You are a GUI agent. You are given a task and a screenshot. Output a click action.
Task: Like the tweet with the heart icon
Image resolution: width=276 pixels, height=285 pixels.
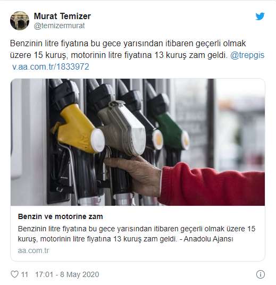[14, 274]
